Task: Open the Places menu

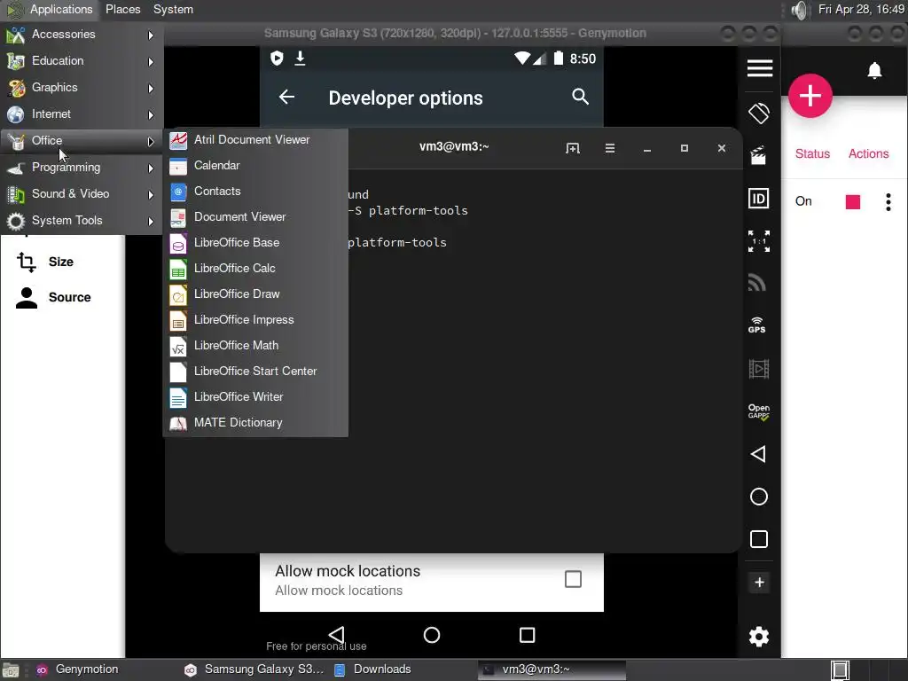Action: click(x=122, y=9)
